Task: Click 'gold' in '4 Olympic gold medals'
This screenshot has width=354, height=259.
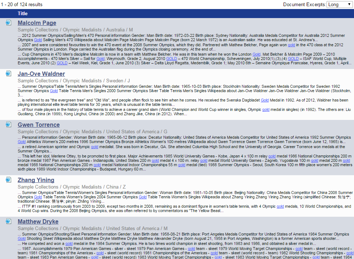Action: pos(280,207)
